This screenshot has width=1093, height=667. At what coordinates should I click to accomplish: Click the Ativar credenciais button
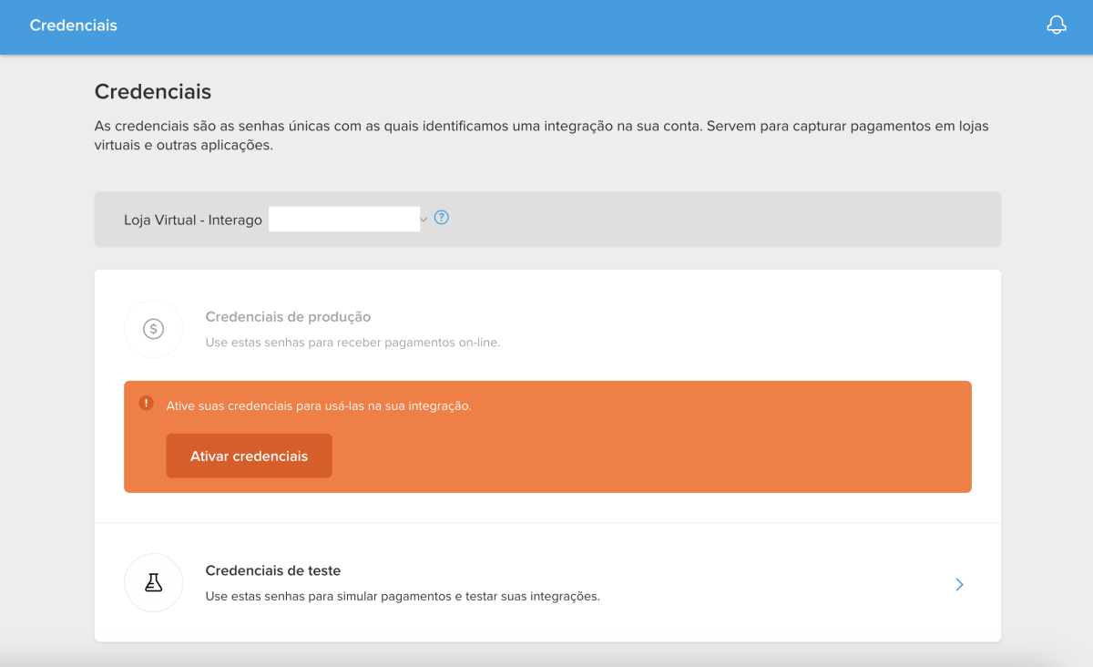(x=249, y=456)
